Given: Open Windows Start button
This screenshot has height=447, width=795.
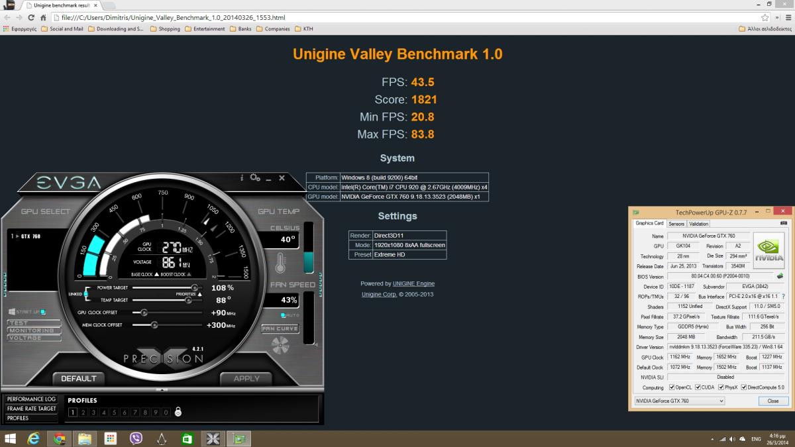Looking at the screenshot, I should point(11,438).
